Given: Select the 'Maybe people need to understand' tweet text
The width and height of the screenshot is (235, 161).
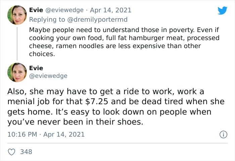Looking at the screenshot, I should [x=124, y=42].
